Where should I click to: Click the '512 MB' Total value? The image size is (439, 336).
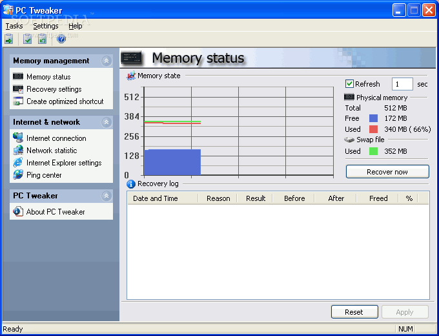[x=396, y=108]
